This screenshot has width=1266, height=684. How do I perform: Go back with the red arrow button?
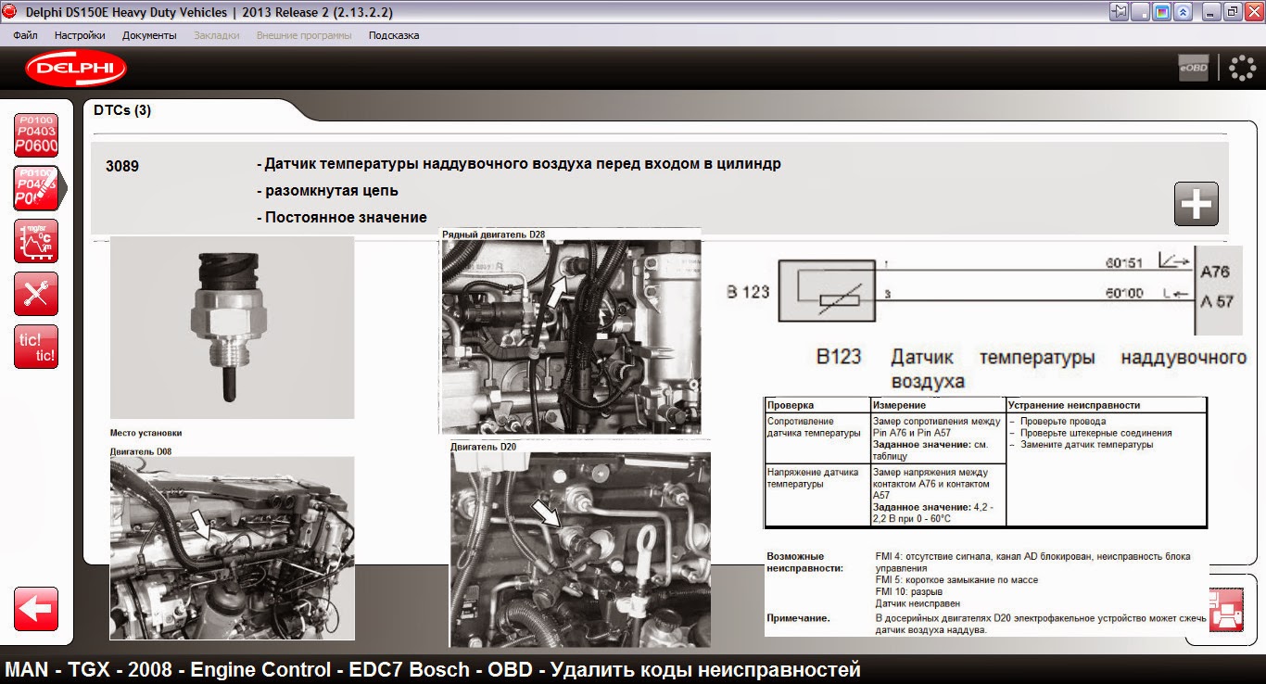[x=36, y=609]
